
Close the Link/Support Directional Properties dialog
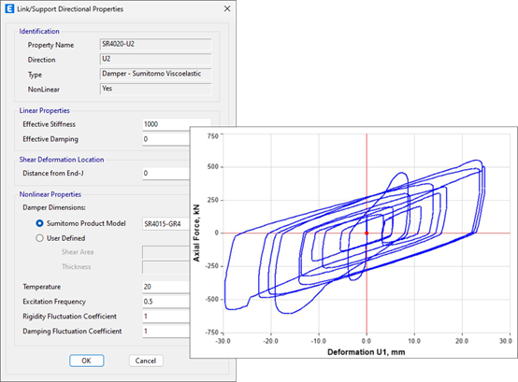point(227,9)
